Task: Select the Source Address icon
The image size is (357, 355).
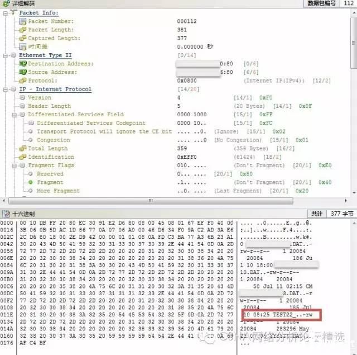Action: point(23,72)
